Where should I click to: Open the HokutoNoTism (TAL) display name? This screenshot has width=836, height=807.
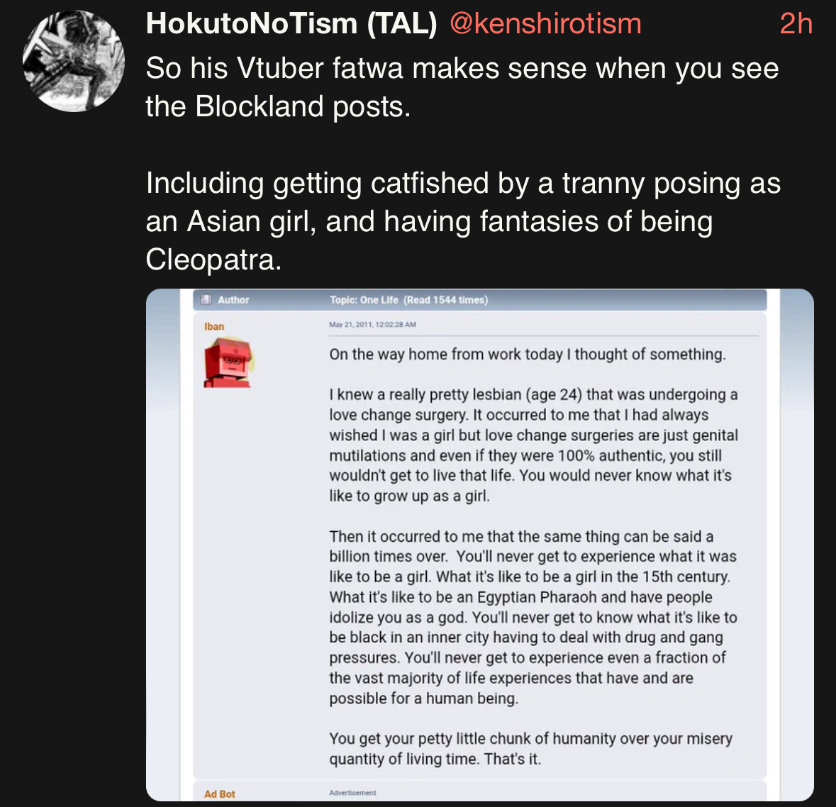[291, 24]
